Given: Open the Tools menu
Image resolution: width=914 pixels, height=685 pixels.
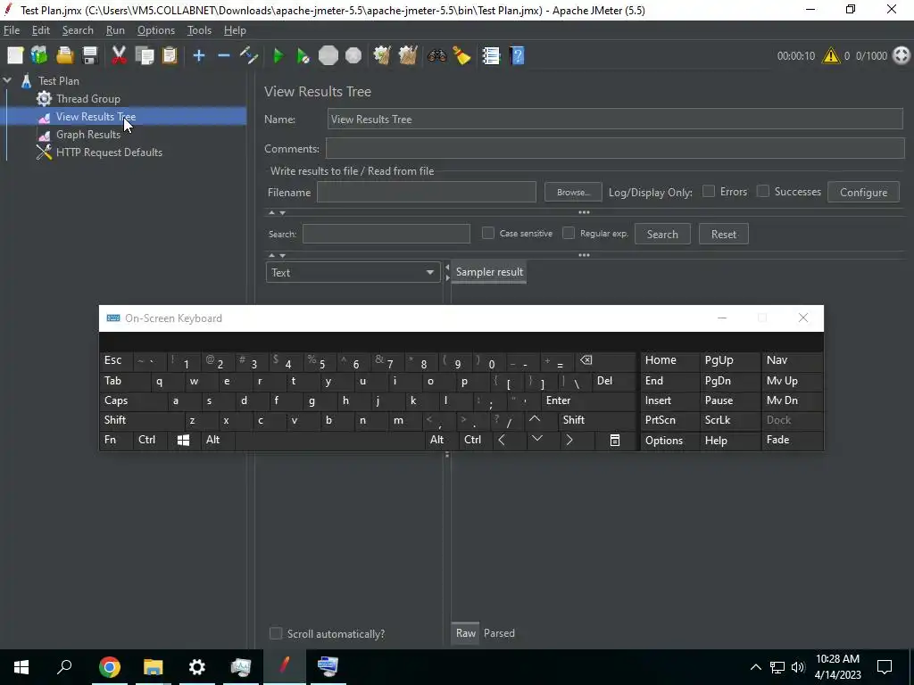Looking at the screenshot, I should 199,30.
